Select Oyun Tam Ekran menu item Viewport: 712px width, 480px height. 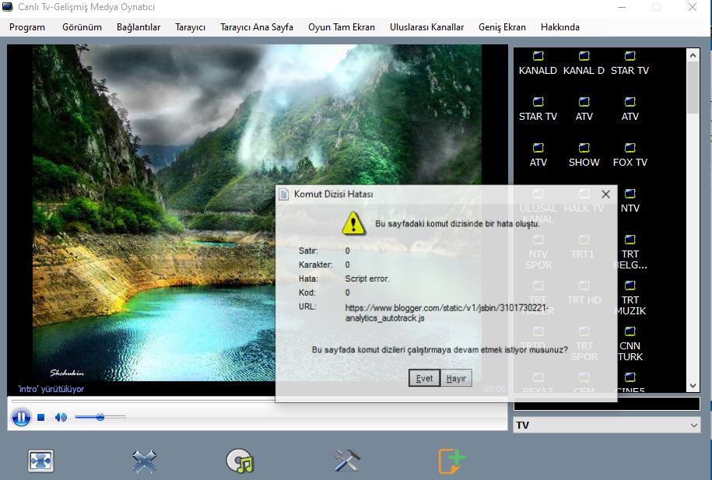pyautogui.click(x=342, y=27)
